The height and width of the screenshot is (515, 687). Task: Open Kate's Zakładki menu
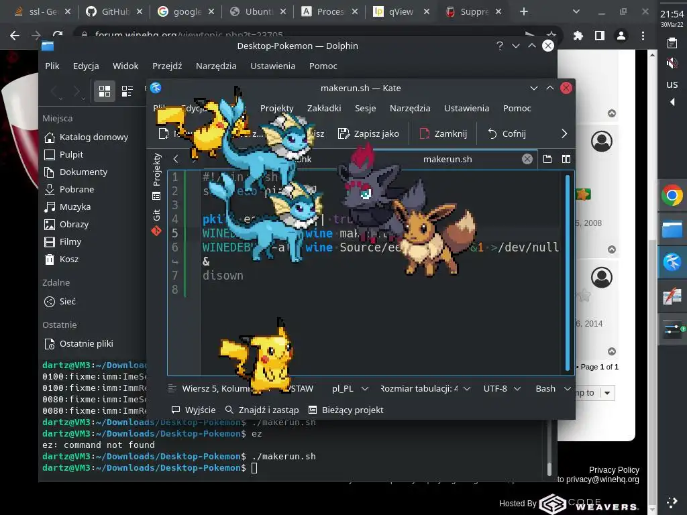pos(324,108)
